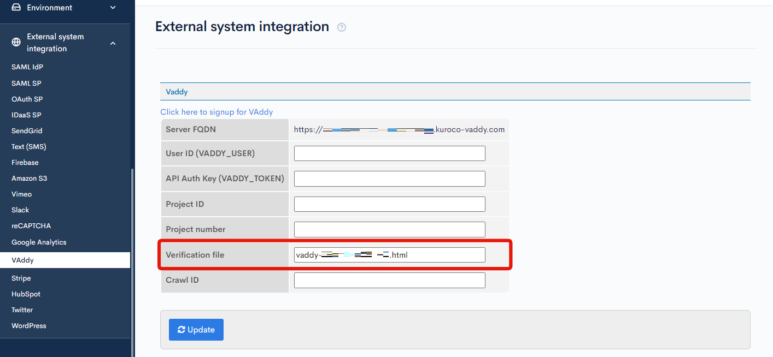
Task: Collapse the External system integration chevron
Action: click(113, 43)
